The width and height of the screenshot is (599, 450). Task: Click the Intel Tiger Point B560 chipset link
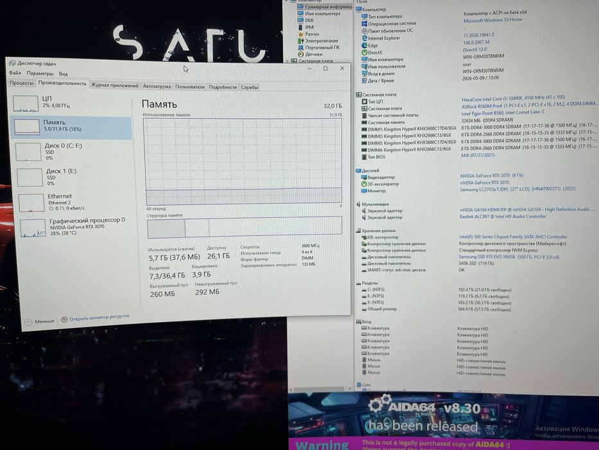(503, 113)
